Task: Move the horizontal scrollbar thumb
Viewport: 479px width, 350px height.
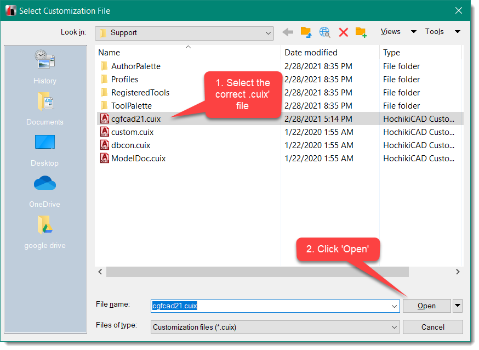Action: pyautogui.click(x=257, y=272)
